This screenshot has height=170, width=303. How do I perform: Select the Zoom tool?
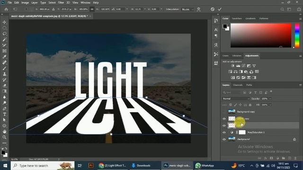4,137
